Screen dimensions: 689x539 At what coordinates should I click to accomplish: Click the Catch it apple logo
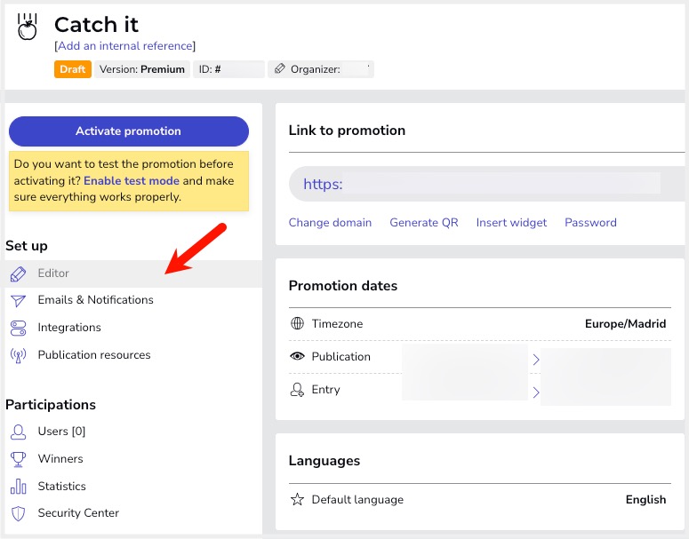28,27
